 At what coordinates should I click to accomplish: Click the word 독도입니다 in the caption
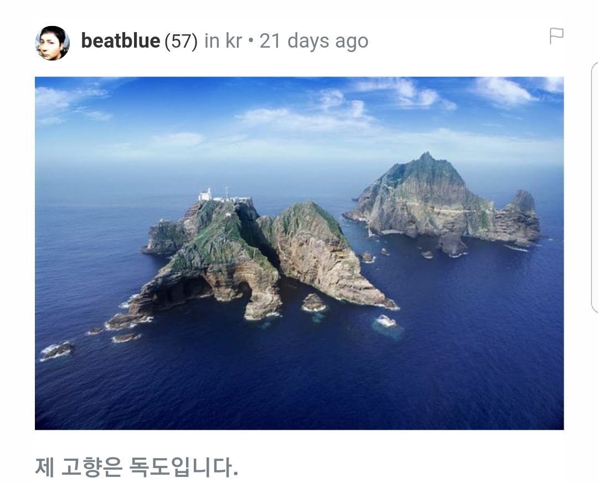tap(184, 466)
